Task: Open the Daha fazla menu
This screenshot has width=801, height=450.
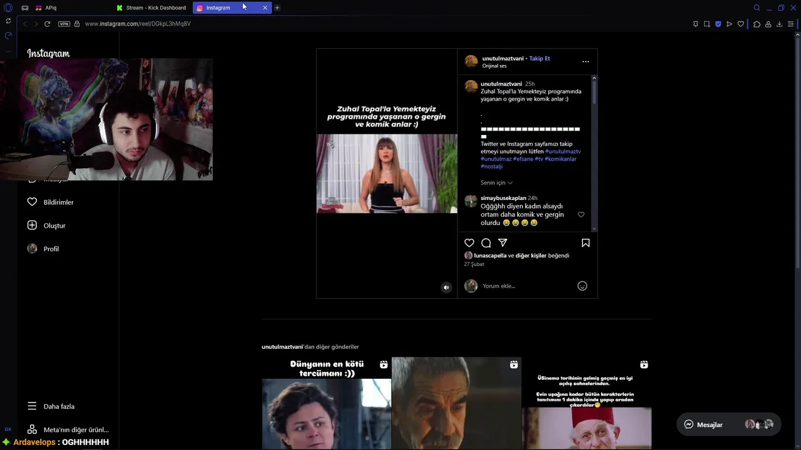Action: [x=51, y=406]
